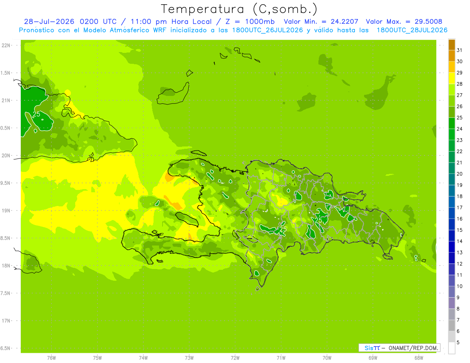Viewport: 470px width, 363px height.
Task: Click the 21N latitude axis label
Action: [6, 100]
